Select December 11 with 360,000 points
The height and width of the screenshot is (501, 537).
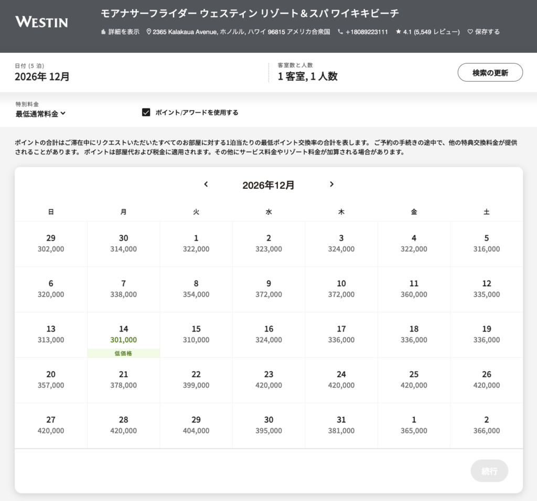coord(414,289)
